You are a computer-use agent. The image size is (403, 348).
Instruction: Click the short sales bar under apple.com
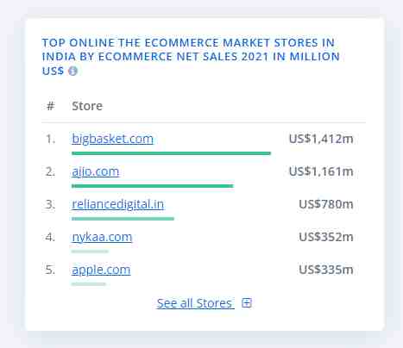(x=89, y=284)
